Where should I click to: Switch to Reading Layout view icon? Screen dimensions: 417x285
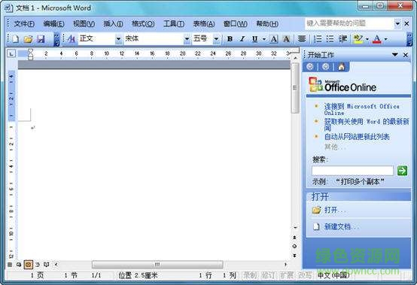tap(46, 265)
